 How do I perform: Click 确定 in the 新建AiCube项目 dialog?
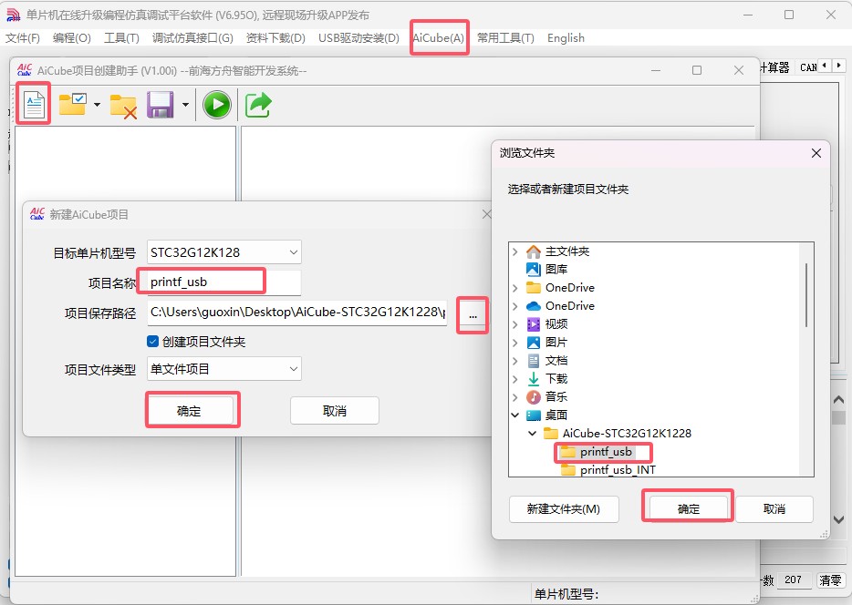pos(190,411)
